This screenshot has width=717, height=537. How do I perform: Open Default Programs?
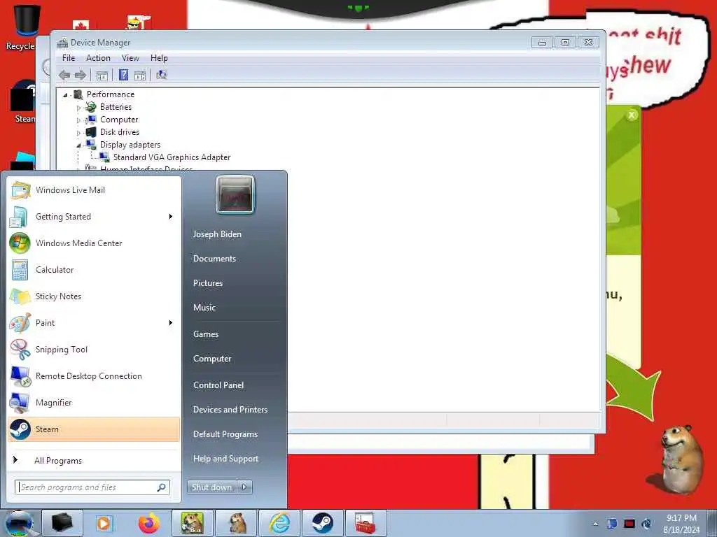(x=225, y=434)
